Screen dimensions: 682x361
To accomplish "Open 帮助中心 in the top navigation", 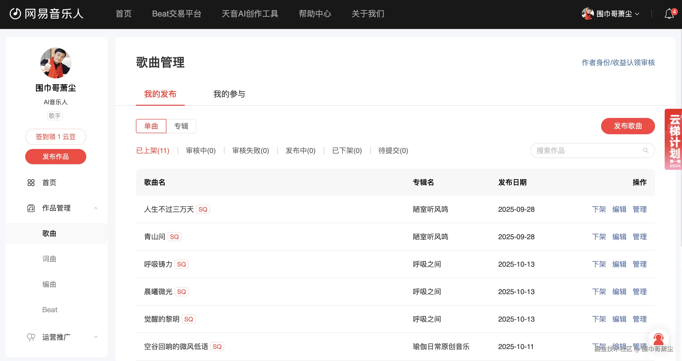I will click(315, 14).
